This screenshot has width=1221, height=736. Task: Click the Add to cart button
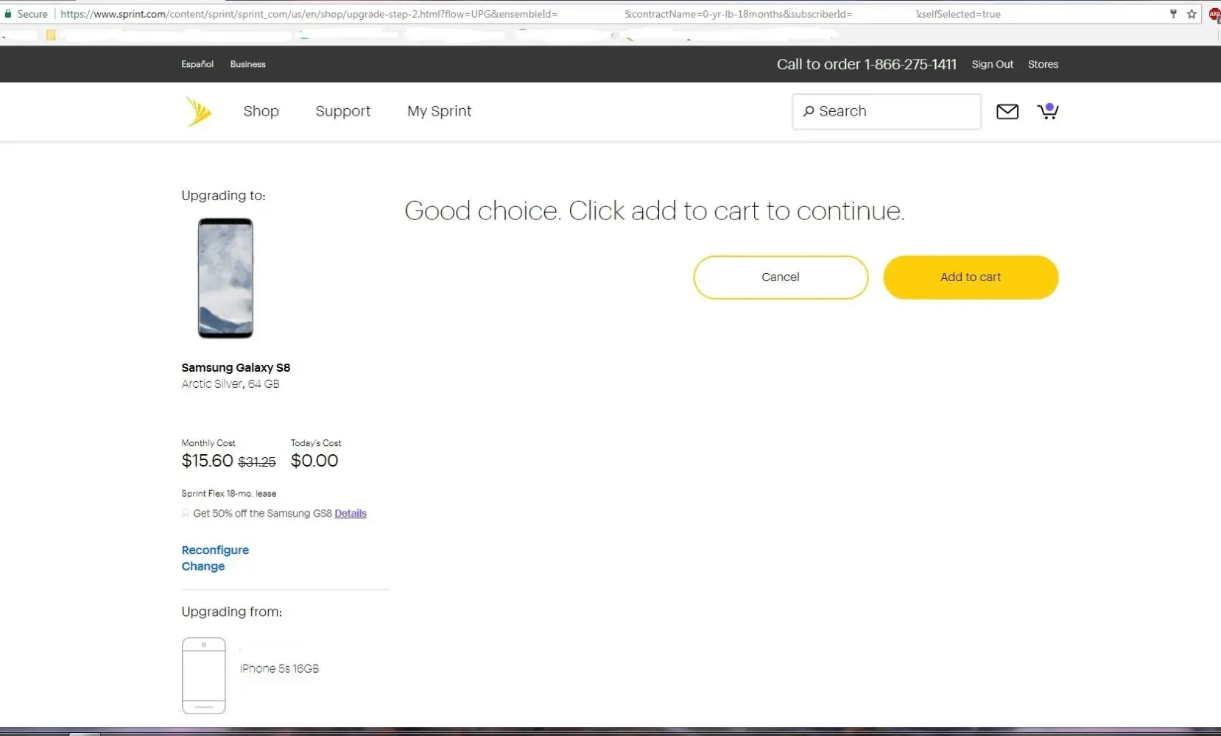[x=971, y=277]
